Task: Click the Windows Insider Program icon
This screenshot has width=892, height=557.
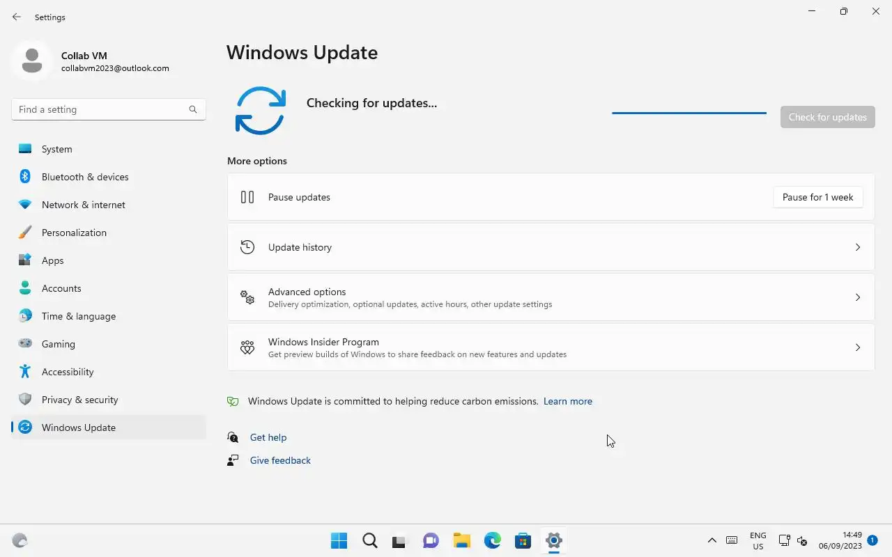Action: pyautogui.click(x=247, y=347)
